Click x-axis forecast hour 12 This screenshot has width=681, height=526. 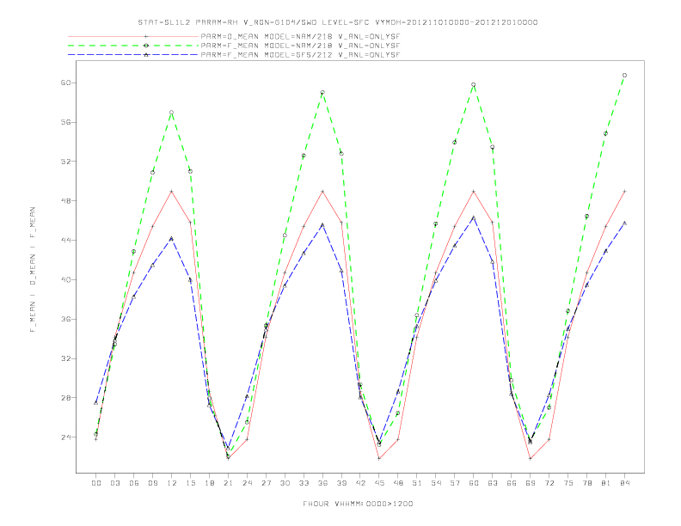(x=172, y=483)
